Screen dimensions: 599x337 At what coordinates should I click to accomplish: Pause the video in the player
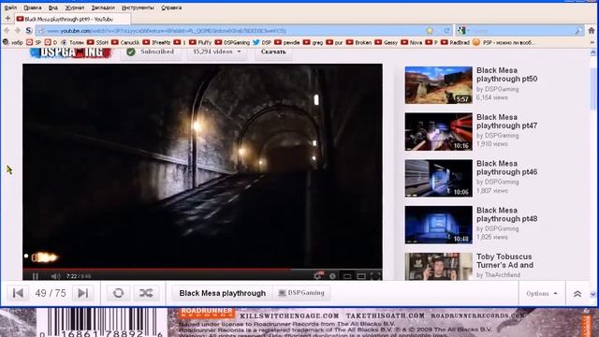pos(36,276)
